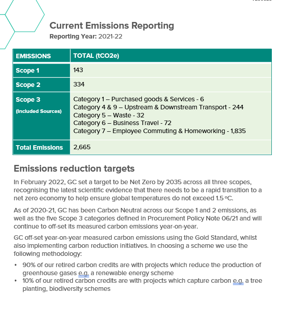Click the underlined e.g. in the 90% bullet
The height and width of the screenshot is (311, 283).
coord(84,272)
